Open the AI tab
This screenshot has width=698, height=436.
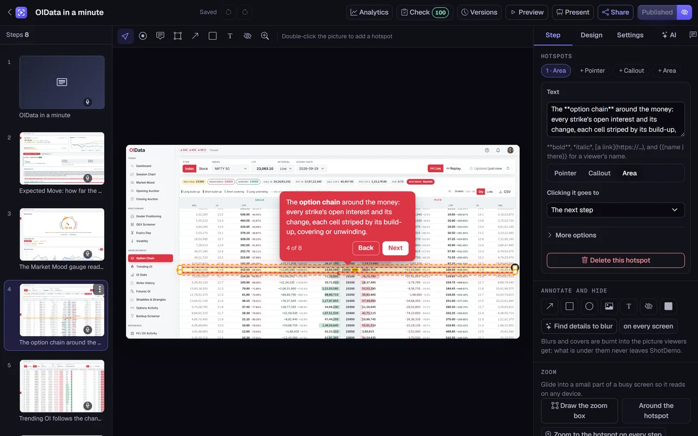(669, 35)
